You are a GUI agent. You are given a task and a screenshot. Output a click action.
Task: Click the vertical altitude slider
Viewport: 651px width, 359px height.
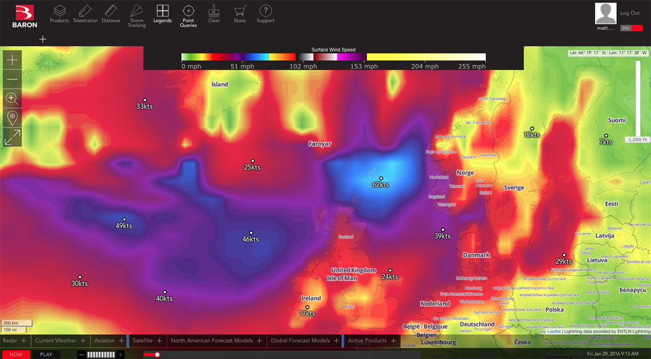(638, 98)
